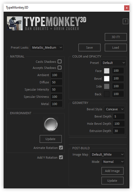Click the Ambient value field

tap(57, 75)
